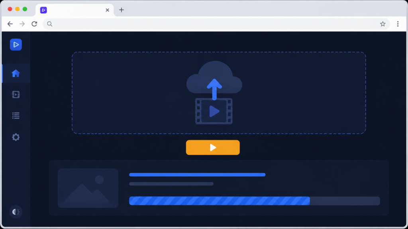Open the list view sidebar icon
The image size is (408, 229).
tap(16, 116)
